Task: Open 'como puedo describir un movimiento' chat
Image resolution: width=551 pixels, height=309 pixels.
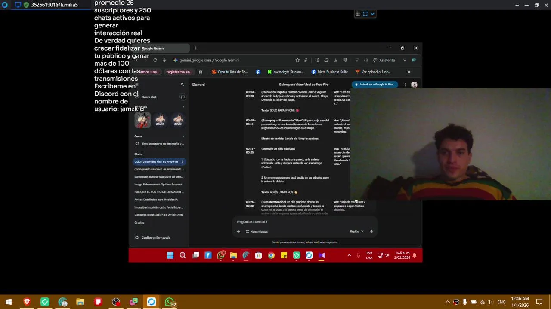Action: point(159,169)
